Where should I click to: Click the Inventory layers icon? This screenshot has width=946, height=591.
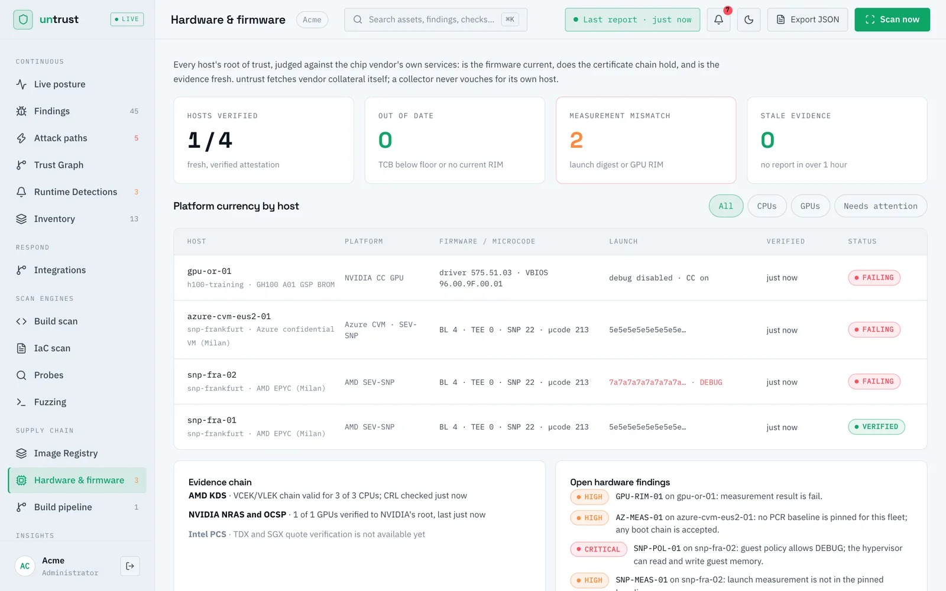click(21, 219)
